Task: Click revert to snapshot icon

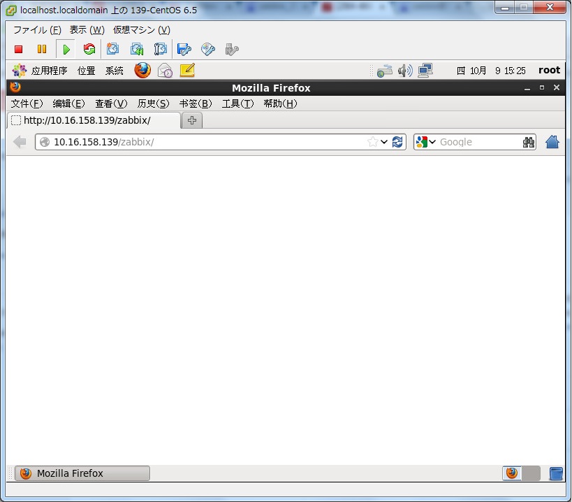Action: click(137, 49)
